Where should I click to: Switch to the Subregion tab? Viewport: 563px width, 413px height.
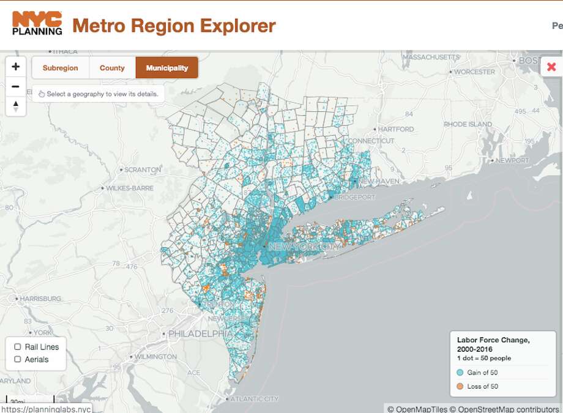pos(60,67)
